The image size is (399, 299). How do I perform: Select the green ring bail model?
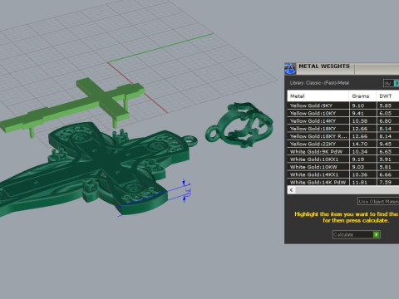click(x=239, y=125)
